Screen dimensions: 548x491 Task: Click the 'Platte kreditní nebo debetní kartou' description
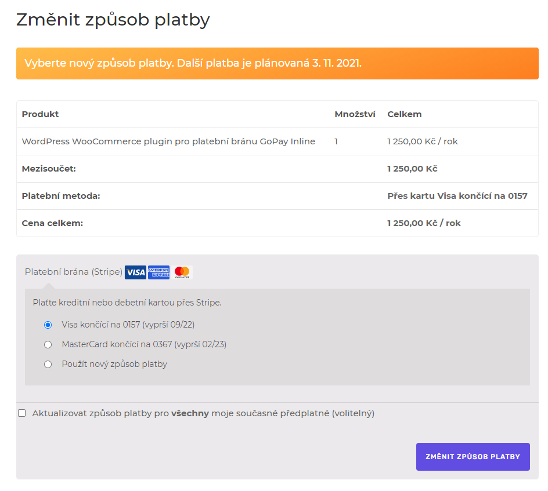127,303
